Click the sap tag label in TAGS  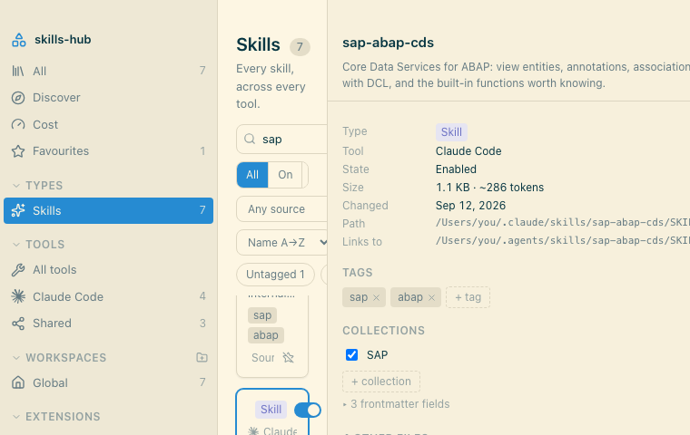pos(359,297)
